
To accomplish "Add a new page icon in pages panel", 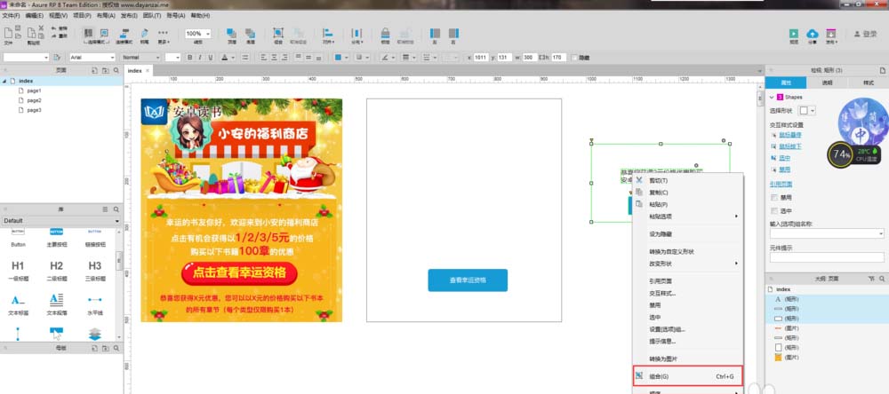I will pyautogui.click(x=94, y=70).
